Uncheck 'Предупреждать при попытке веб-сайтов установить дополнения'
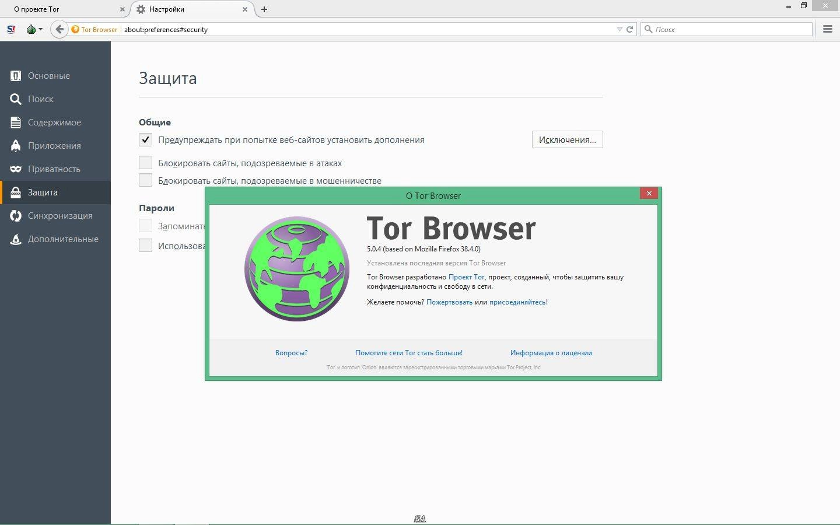Image resolution: width=840 pixels, height=525 pixels. (x=145, y=140)
